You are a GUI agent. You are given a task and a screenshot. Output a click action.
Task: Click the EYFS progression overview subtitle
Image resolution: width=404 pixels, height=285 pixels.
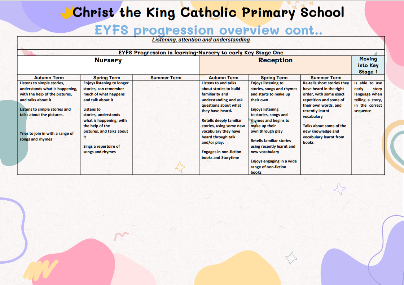point(208,30)
